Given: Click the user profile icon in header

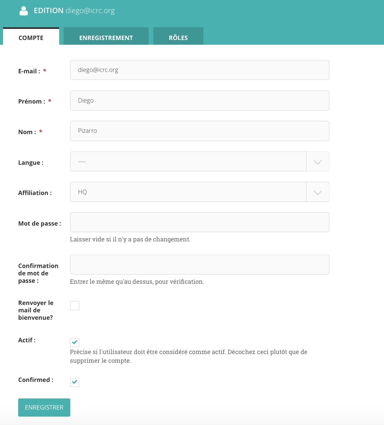Looking at the screenshot, I should (24, 11).
